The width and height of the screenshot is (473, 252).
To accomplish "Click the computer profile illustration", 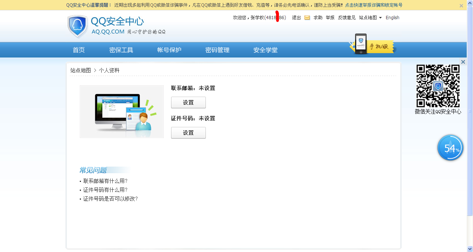I will click(x=122, y=112).
